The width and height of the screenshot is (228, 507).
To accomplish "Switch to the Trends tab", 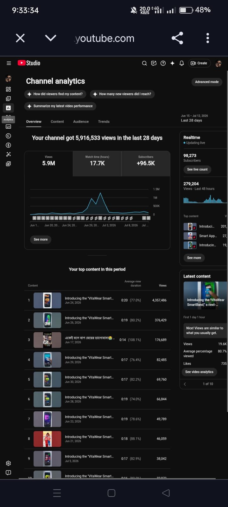I will (104, 122).
